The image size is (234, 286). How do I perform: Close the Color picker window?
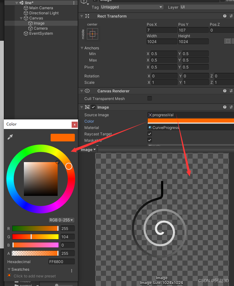click(x=74, y=125)
